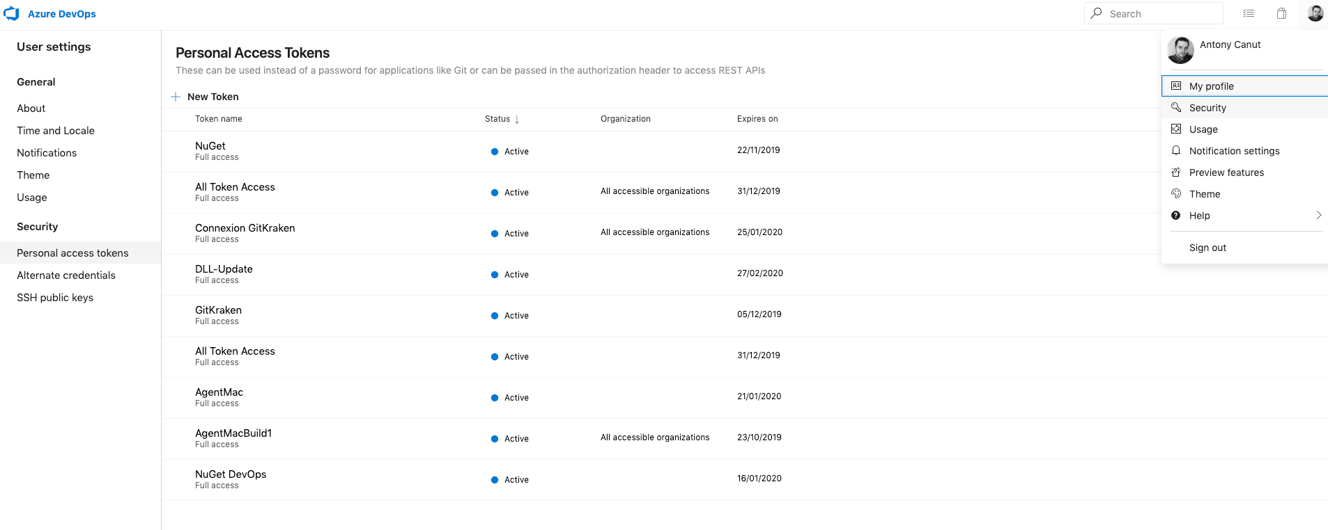Sort tokens by Status column arrow
1328x530 pixels.
pos(517,120)
